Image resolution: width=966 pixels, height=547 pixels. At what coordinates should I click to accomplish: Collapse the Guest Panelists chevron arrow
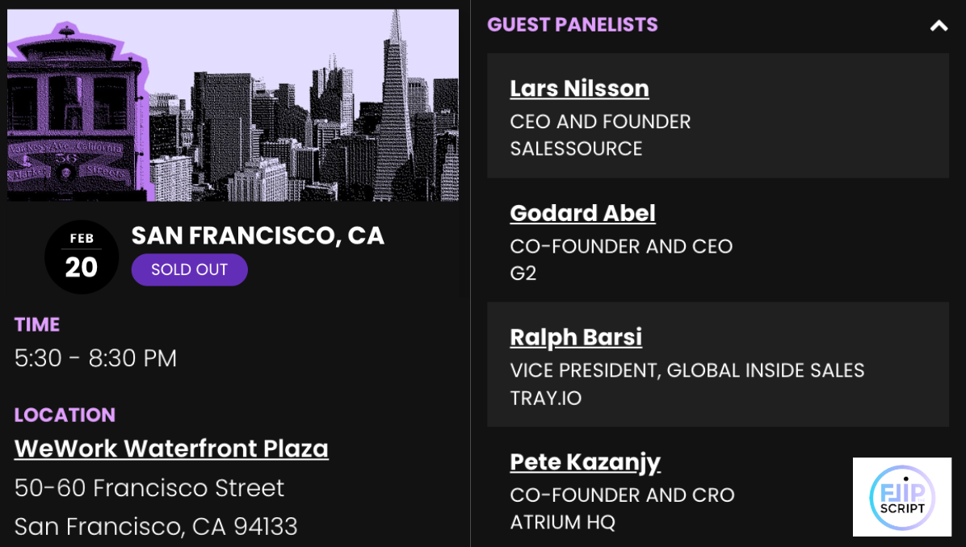click(x=939, y=26)
